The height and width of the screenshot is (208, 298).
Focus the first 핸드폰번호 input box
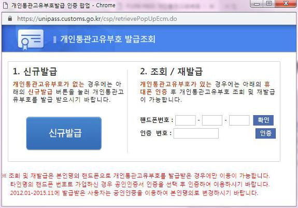(x=186, y=120)
